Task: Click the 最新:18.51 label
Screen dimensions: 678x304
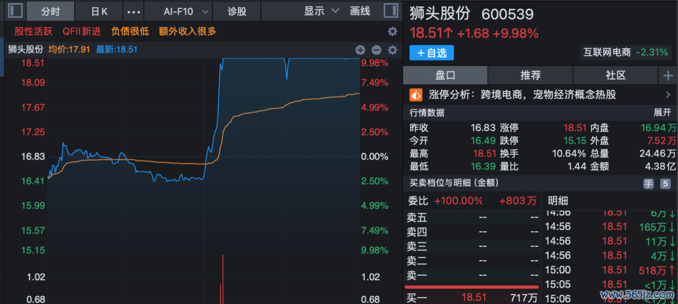Action: tap(117, 50)
